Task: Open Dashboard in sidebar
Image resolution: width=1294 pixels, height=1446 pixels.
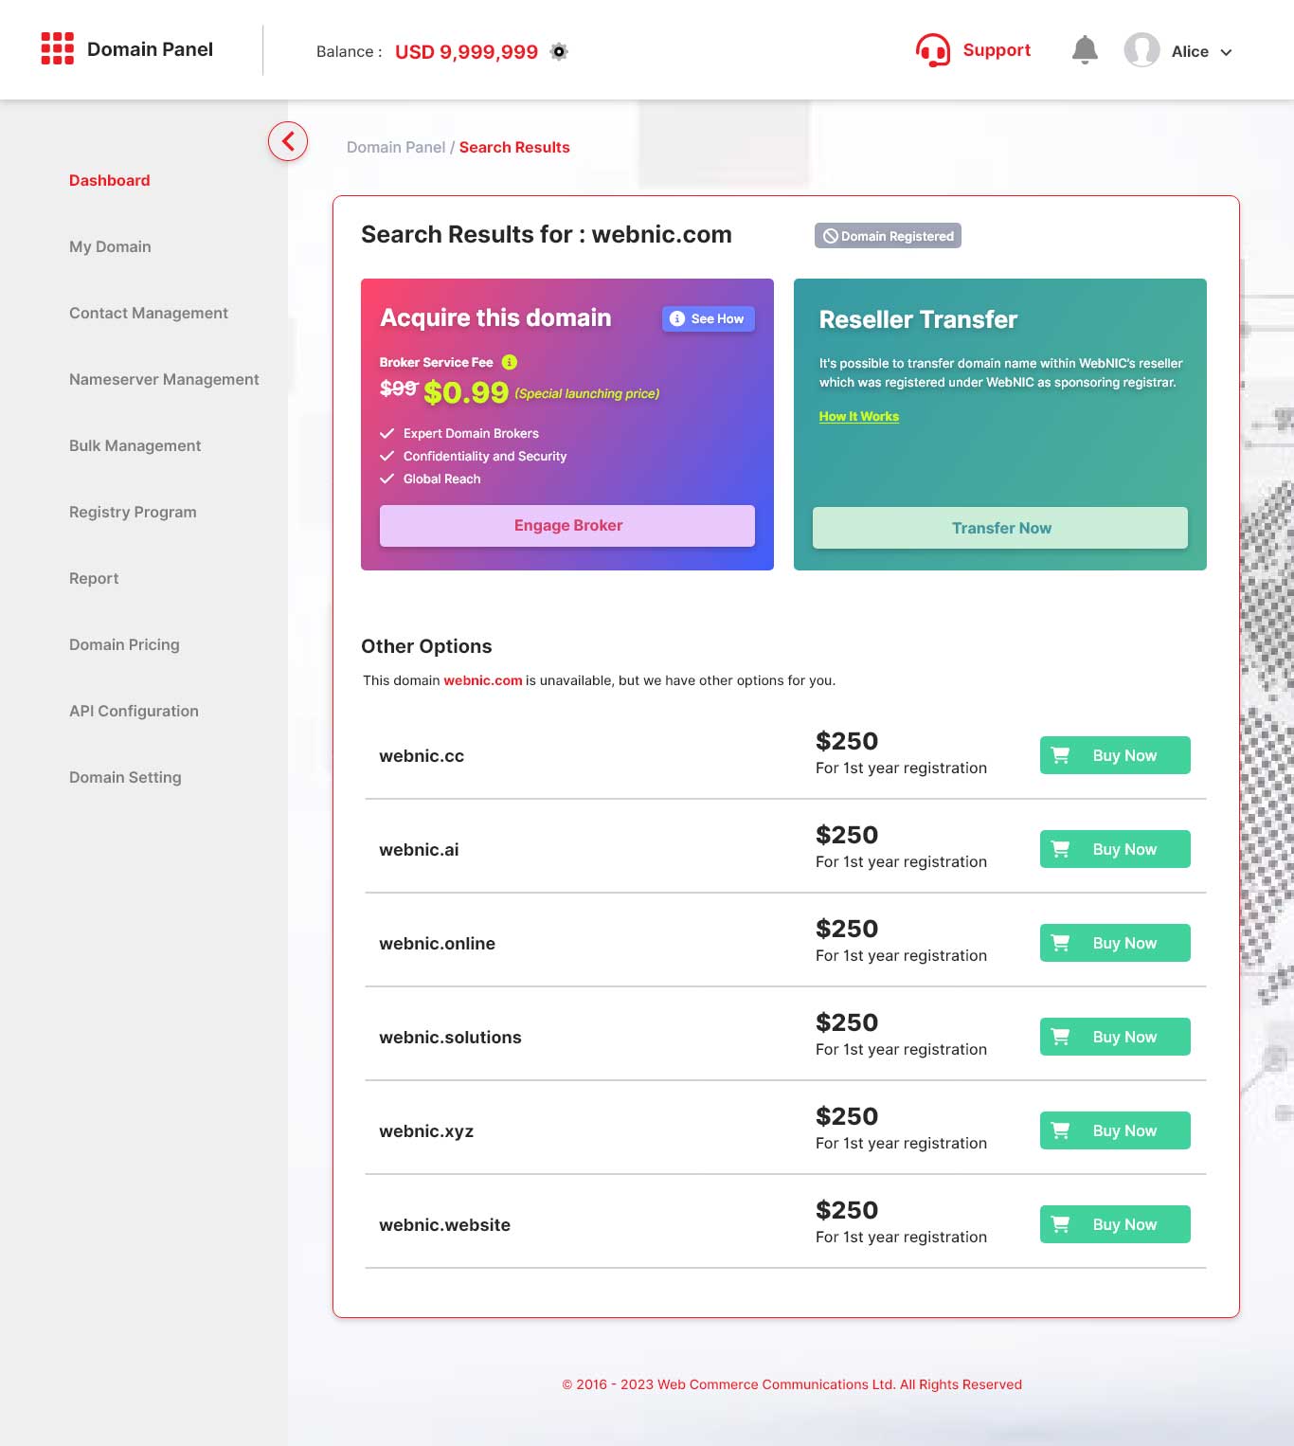Action: (x=109, y=180)
